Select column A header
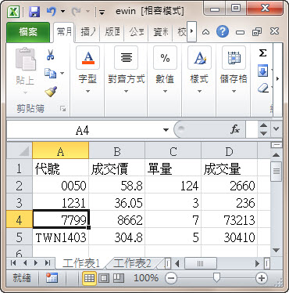289x293 pixels. click(60, 150)
